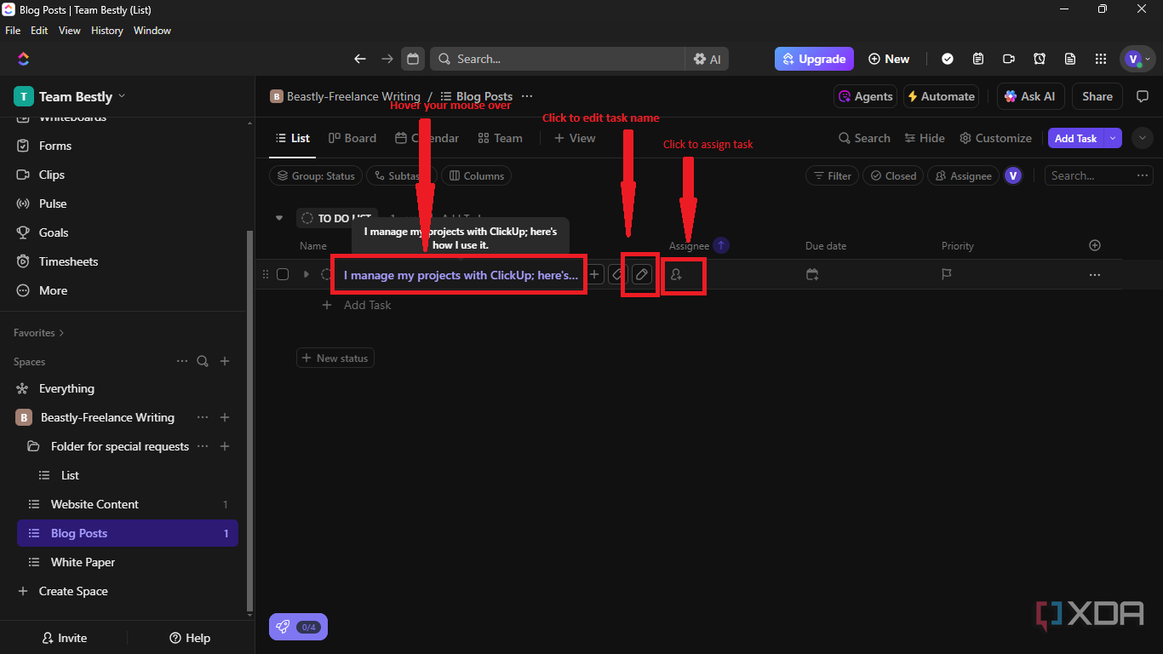
Task: Expand the task's subtasks arrow
Action: coord(307,274)
